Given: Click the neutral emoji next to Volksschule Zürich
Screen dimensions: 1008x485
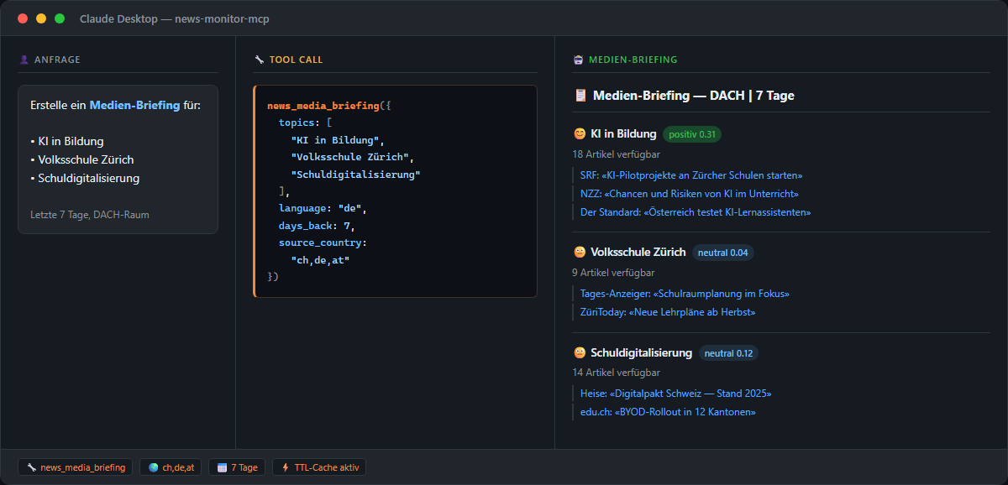Looking at the screenshot, I should [x=579, y=252].
